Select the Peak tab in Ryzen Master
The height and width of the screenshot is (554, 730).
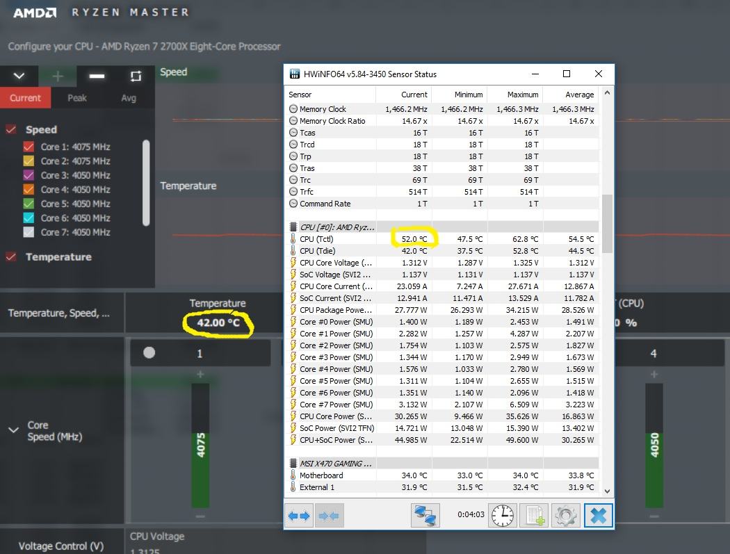76,98
